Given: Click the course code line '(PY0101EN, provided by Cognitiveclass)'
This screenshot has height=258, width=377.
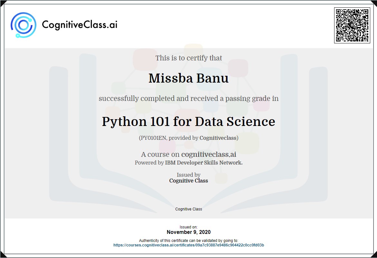Looking at the screenshot, I should 188,138.
